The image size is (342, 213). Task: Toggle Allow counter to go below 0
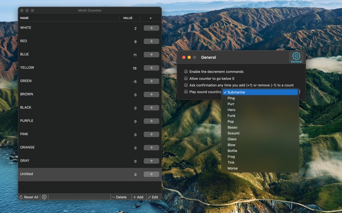[x=186, y=78]
